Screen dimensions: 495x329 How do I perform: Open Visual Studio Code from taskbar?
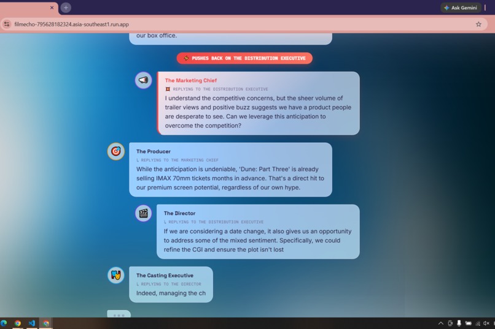(x=32, y=323)
